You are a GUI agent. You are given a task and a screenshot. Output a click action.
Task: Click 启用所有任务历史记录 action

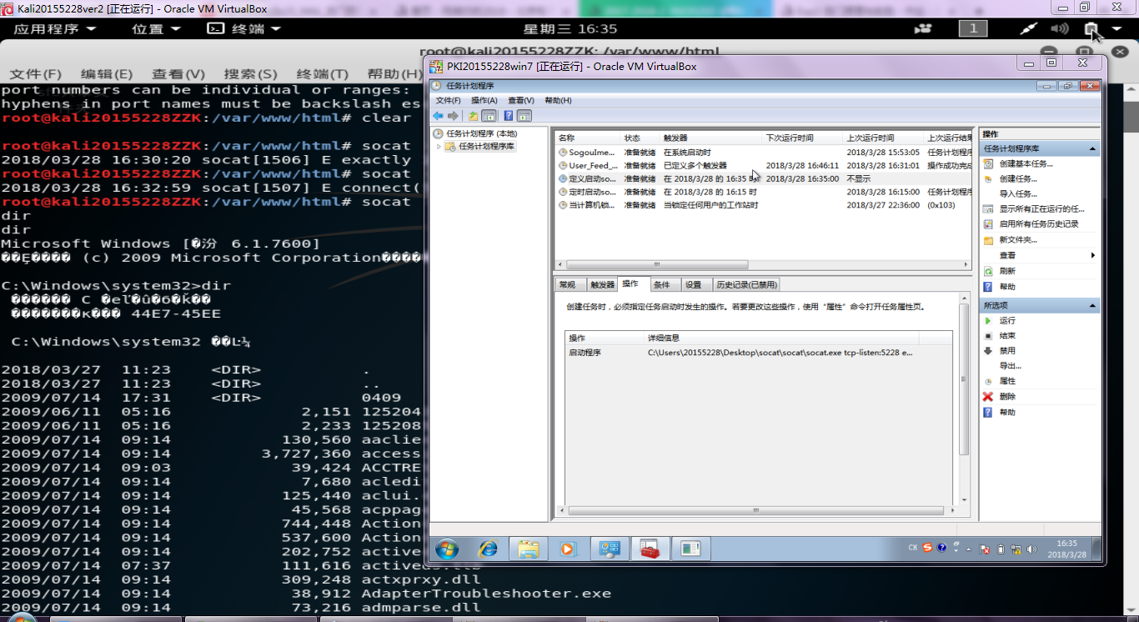1039,224
